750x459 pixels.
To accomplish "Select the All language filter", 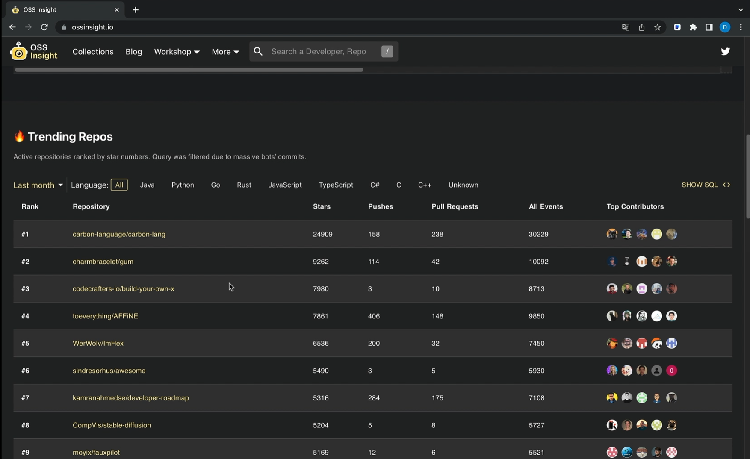I will coord(119,185).
